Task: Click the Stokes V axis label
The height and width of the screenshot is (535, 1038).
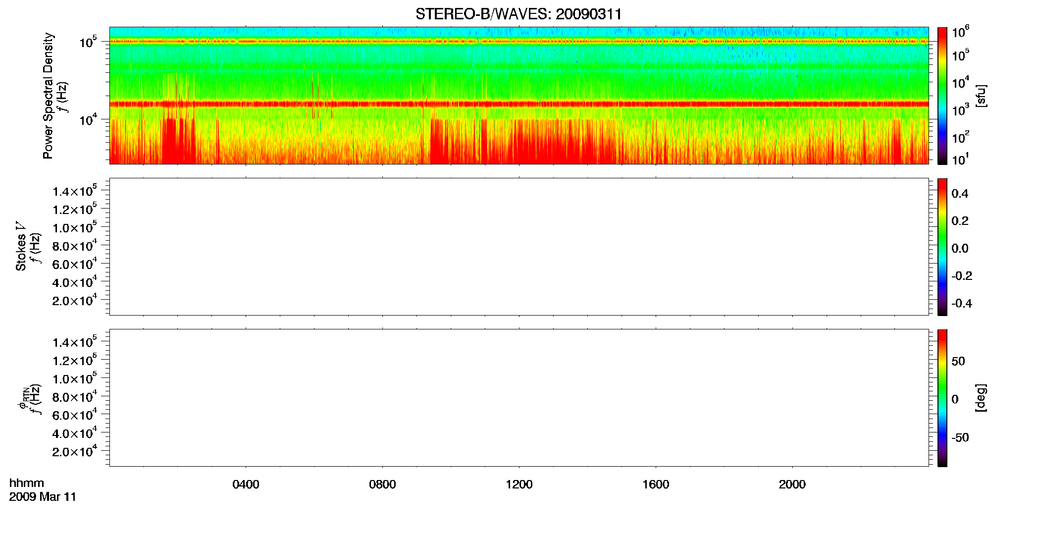Action: coord(21,246)
